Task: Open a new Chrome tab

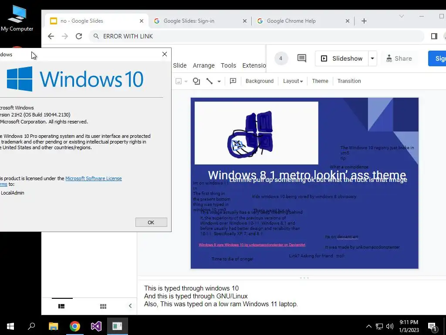Action: [x=364, y=21]
